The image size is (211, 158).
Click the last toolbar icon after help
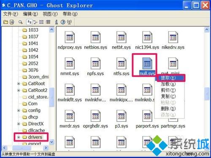(x=69, y=22)
